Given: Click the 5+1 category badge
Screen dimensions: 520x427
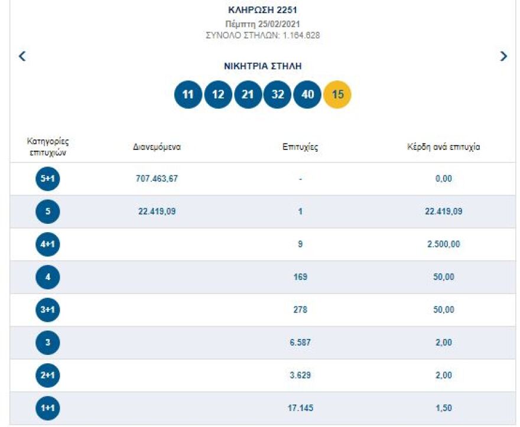Looking at the screenshot, I should click(x=48, y=179).
